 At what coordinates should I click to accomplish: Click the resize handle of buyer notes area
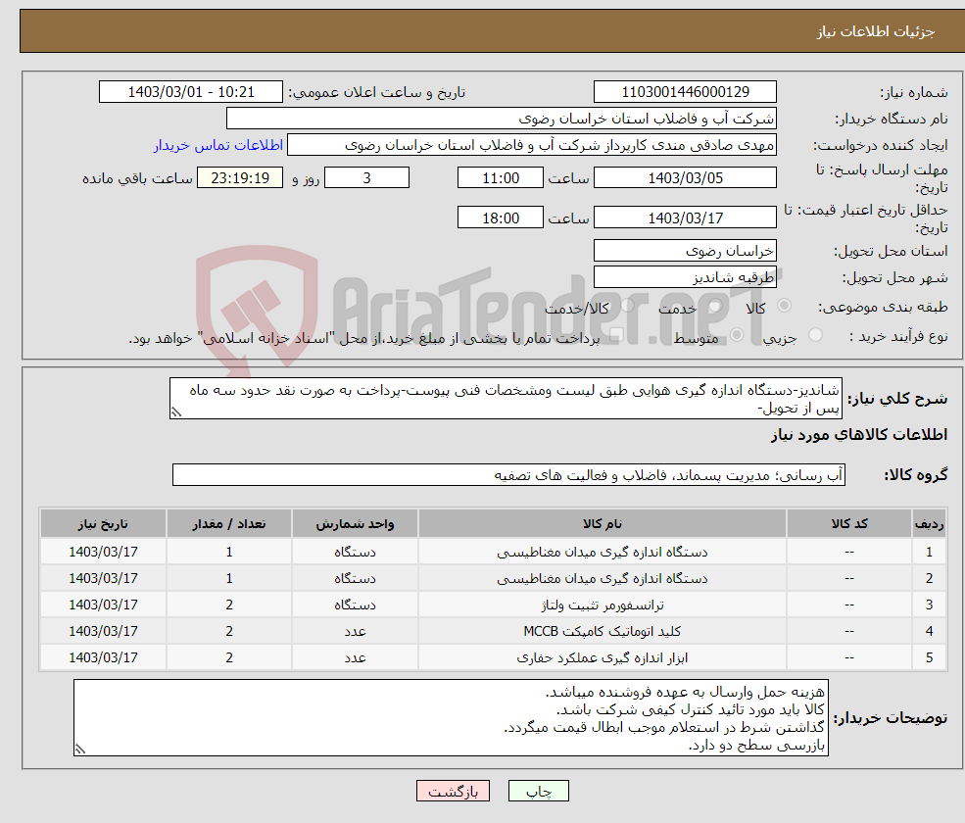click(x=80, y=750)
